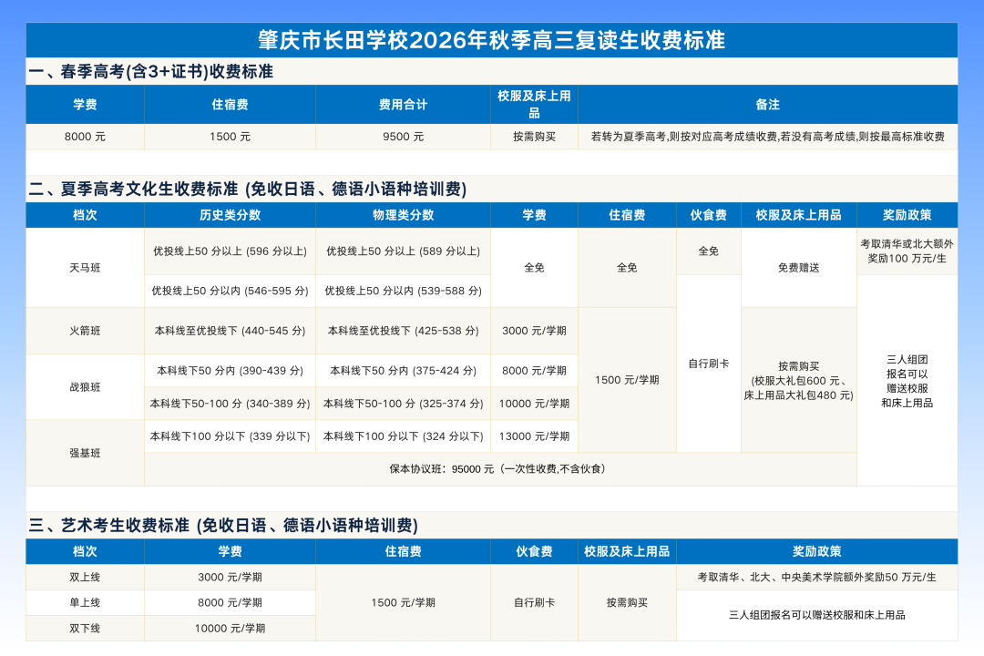This screenshot has width=984, height=656.
Task: Click the 奖励政策 header in art table
Action: (817, 551)
